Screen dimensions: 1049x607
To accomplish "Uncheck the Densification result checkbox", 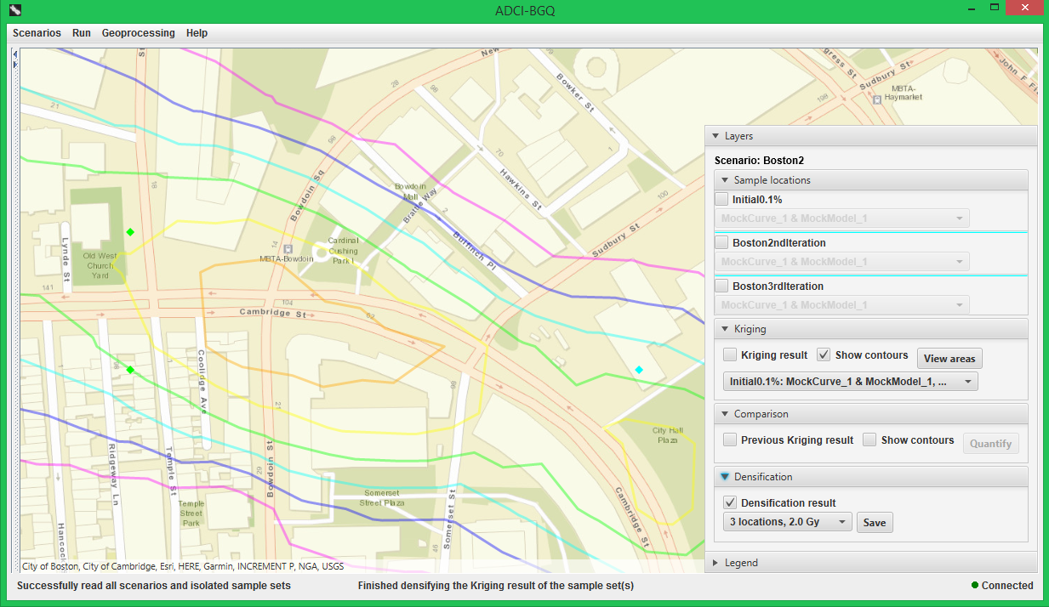I will 730,502.
